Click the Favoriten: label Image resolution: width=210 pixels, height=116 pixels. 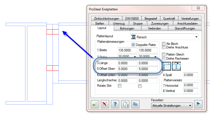[157, 100]
